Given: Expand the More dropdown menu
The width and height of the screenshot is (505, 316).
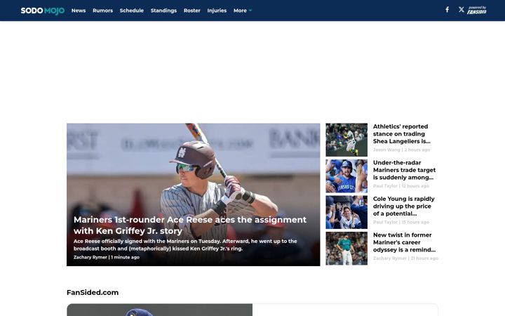Looking at the screenshot, I should (x=243, y=11).
